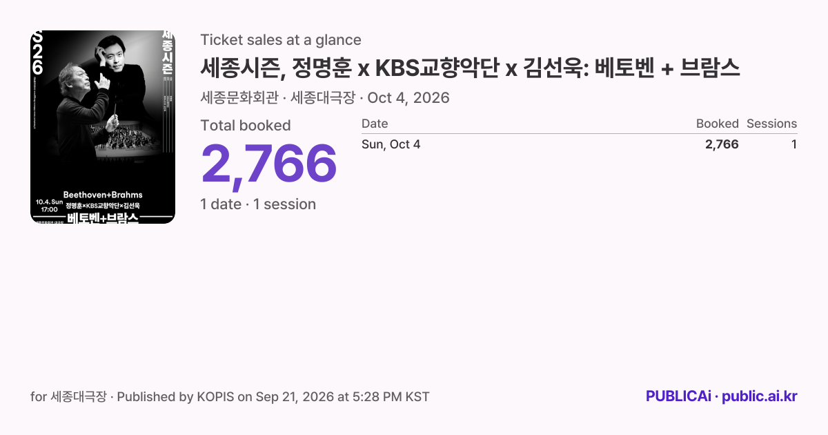Image resolution: width=828 pixels, height=435 pixels.
Task: Click the sessions count 1 in the row
Action: (794, 144)
